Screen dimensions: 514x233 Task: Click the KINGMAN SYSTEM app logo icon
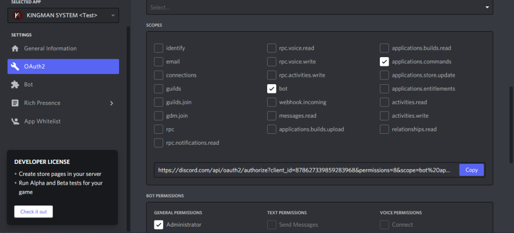point(17,15)
